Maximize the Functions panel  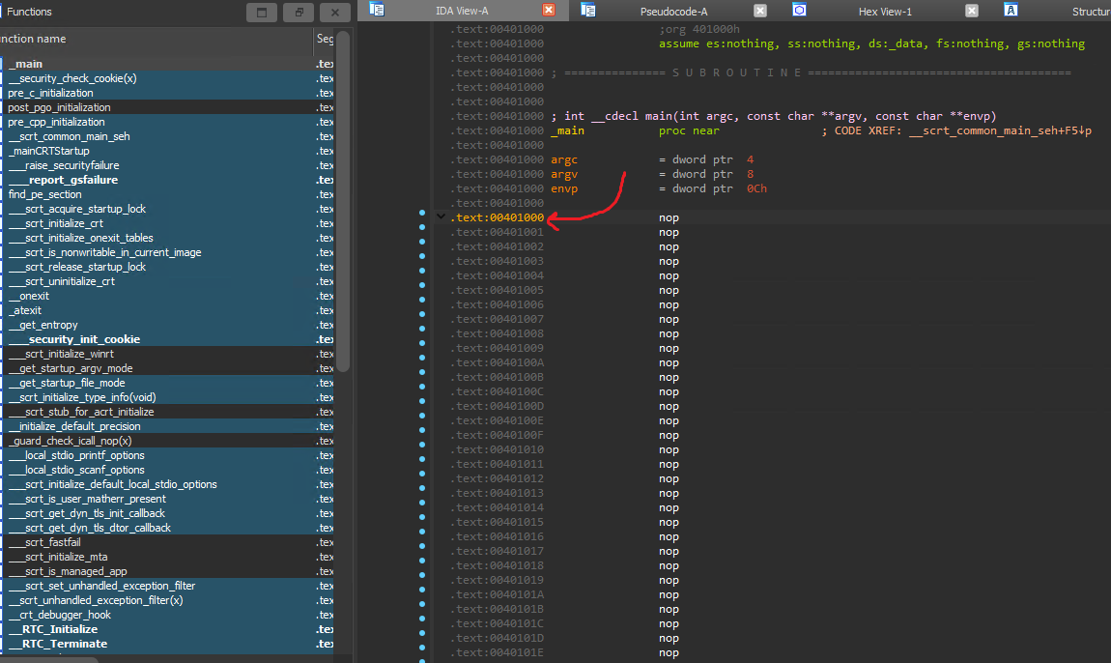(x=261, y=13)
